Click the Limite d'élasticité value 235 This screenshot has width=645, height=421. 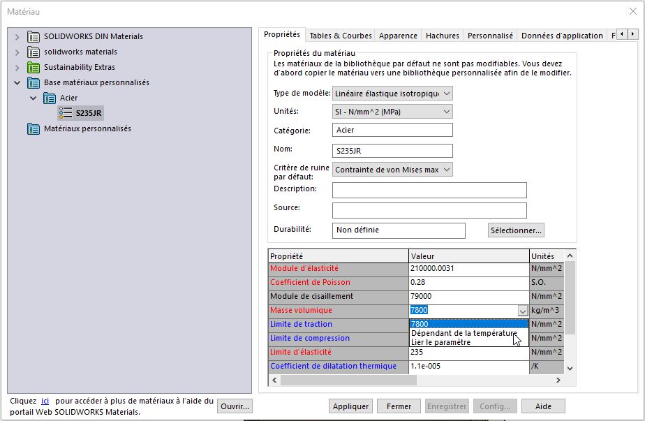click(x=469, y=353)
